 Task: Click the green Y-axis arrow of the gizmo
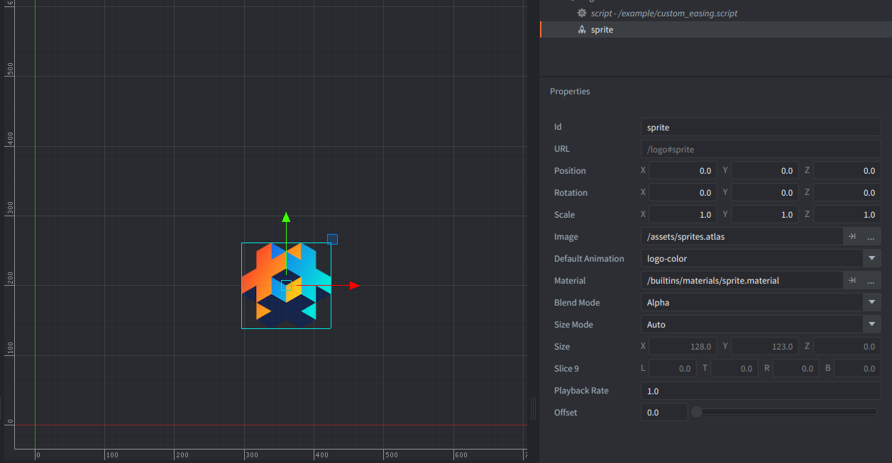pos(286,217)
